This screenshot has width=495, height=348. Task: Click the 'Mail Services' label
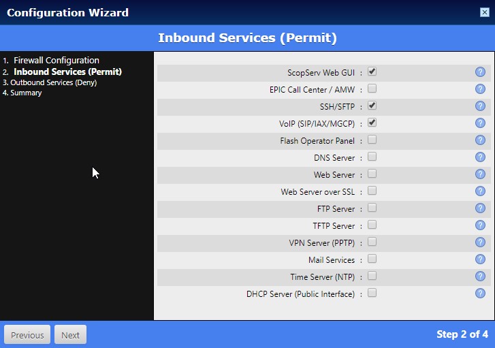pyautogui.click(x=332, y=260)
